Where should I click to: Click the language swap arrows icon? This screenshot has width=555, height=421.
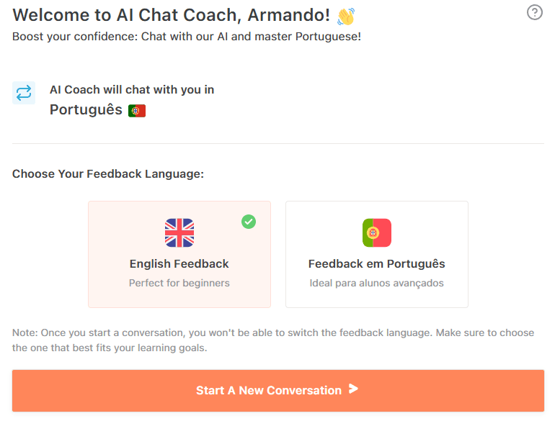(x=24, y=93)
